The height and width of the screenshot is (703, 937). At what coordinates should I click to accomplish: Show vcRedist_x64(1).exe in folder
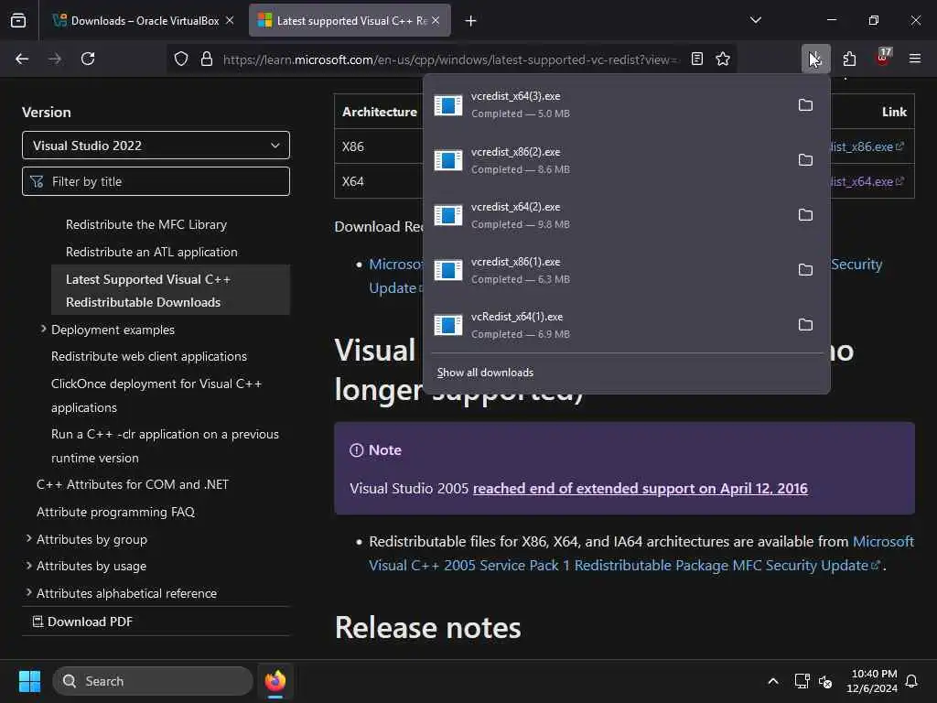(x=805, y=325)
